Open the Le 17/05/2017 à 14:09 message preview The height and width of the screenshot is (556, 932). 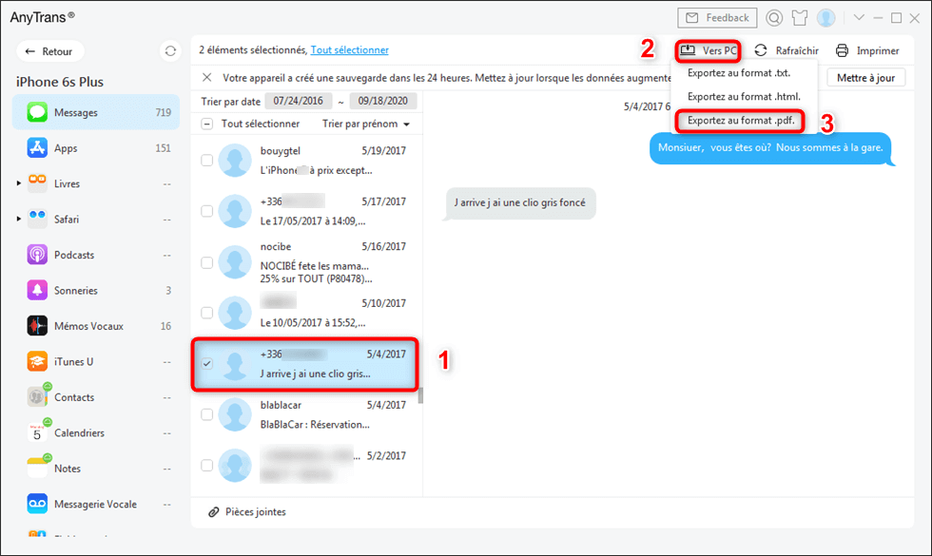click(313, 220)
